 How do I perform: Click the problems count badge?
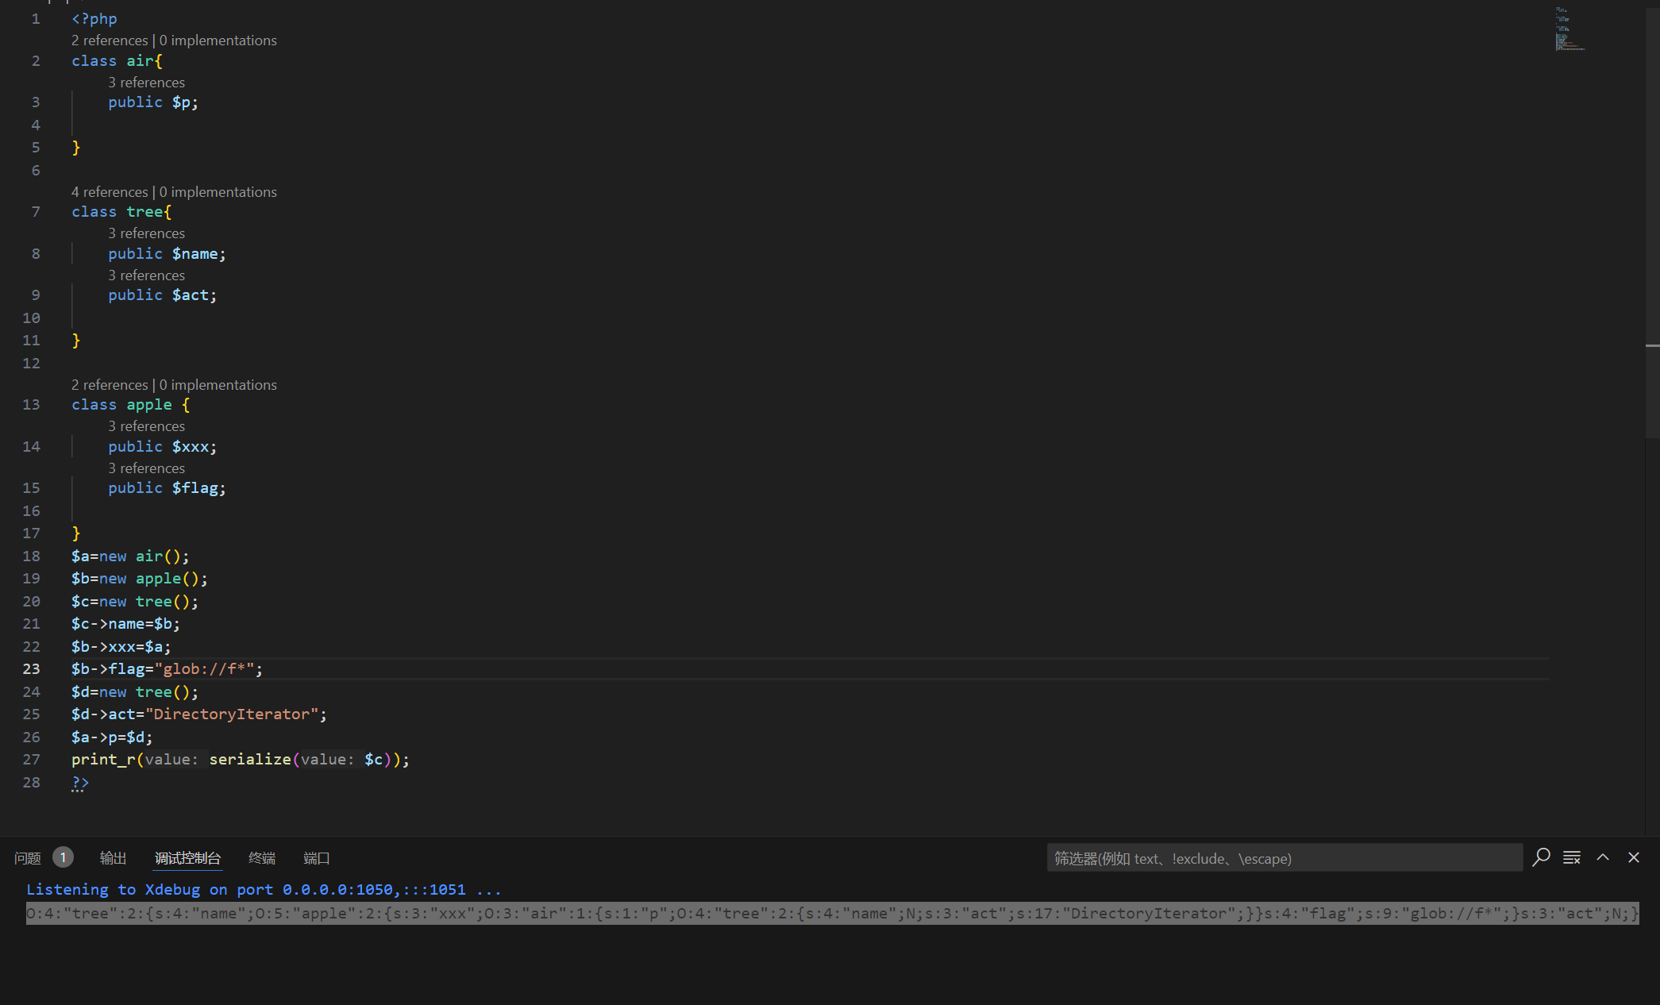[63, 857]
